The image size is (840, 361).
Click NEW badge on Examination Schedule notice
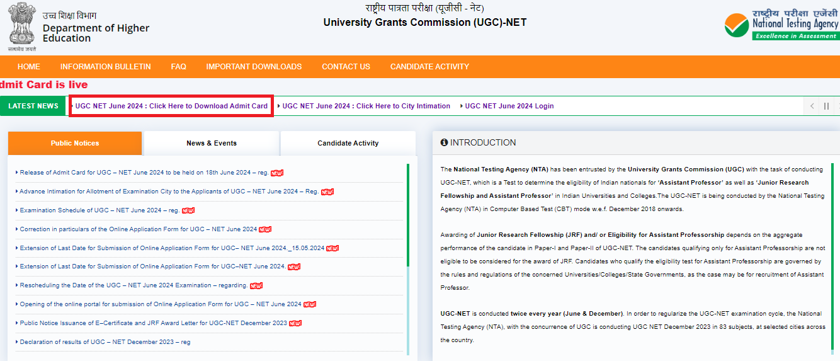(x=188, y=210)
